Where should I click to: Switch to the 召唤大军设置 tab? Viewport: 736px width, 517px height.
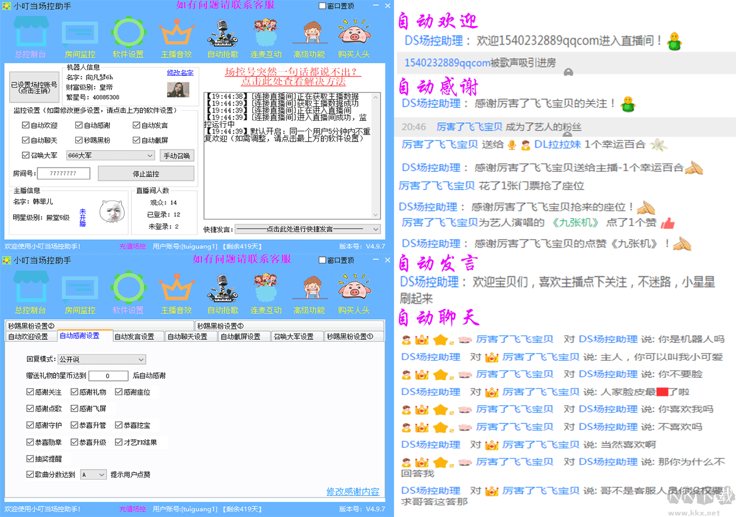pos(297,336)
